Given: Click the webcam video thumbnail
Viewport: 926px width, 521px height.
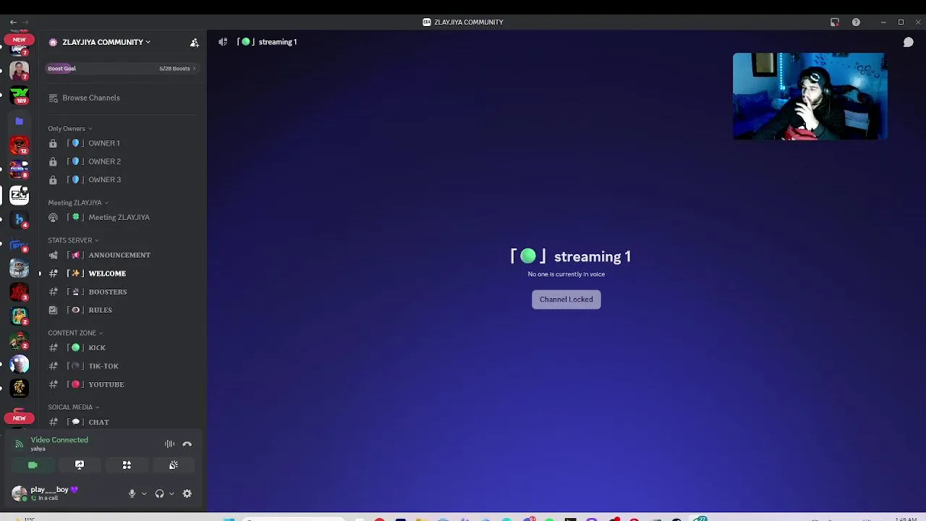Looking at the screenshot, I should pyautogui.click(x=810, y=96).
